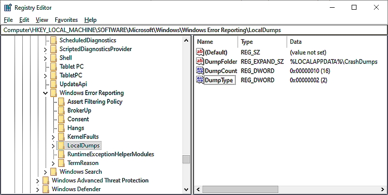This screenshot has width=388, height=195.
Task: Expand the Windows Search key
Action: click(45, 172)
